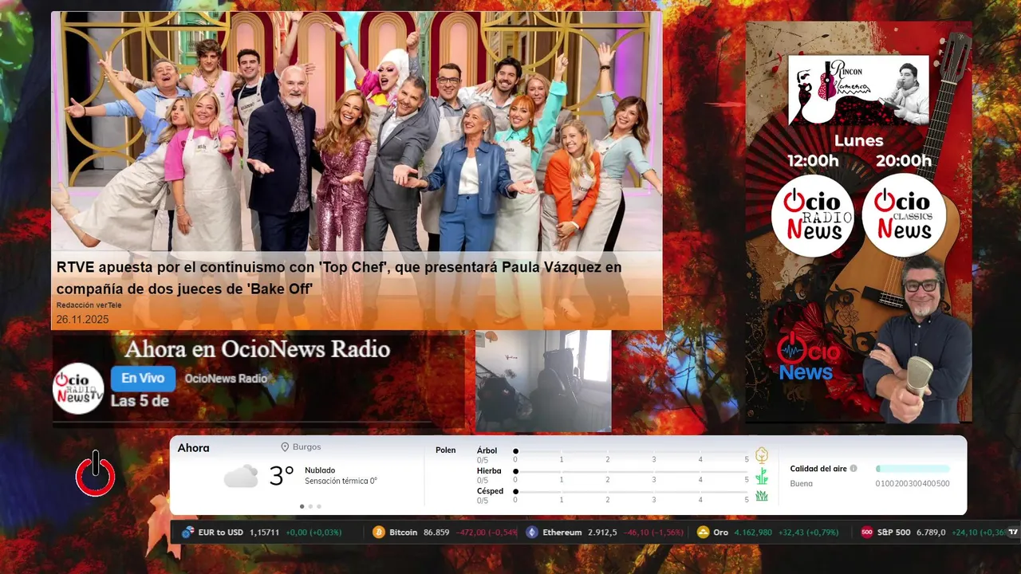Click the 20:00h broadcast time
The width and height of the screenshot is (1021, 574).
[x=904, y=161]
